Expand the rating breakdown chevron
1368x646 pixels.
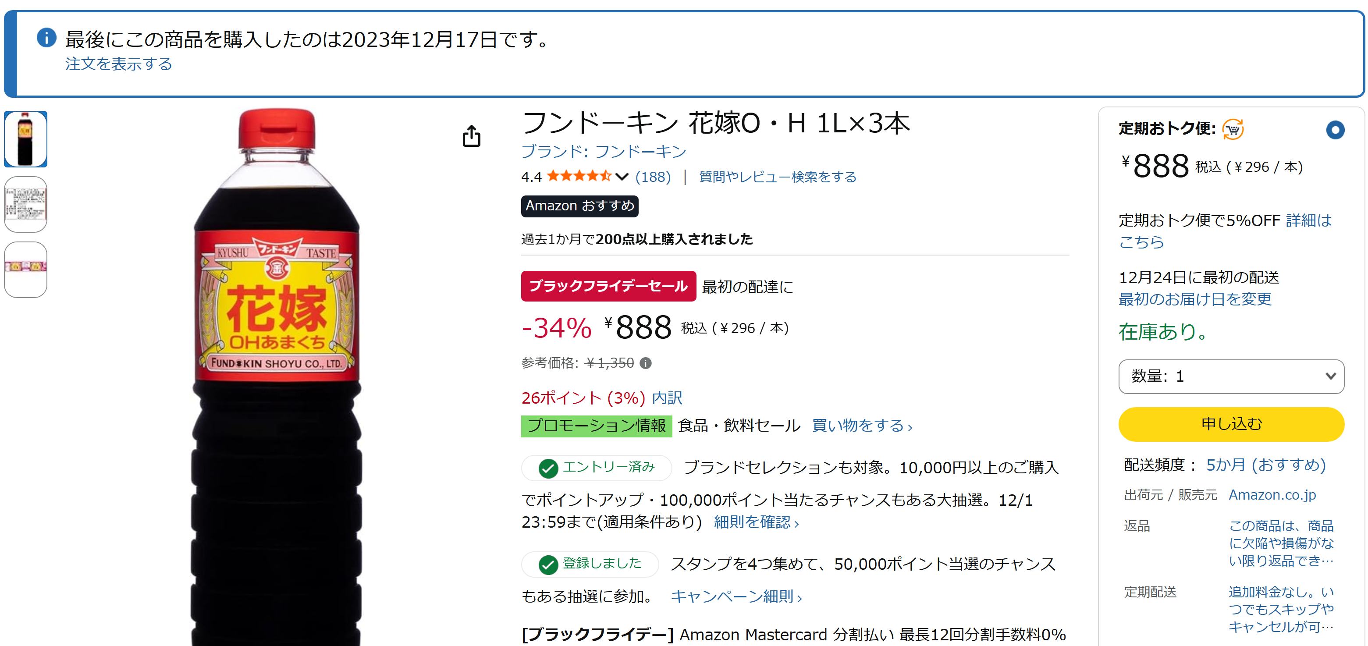coord(622,177)
